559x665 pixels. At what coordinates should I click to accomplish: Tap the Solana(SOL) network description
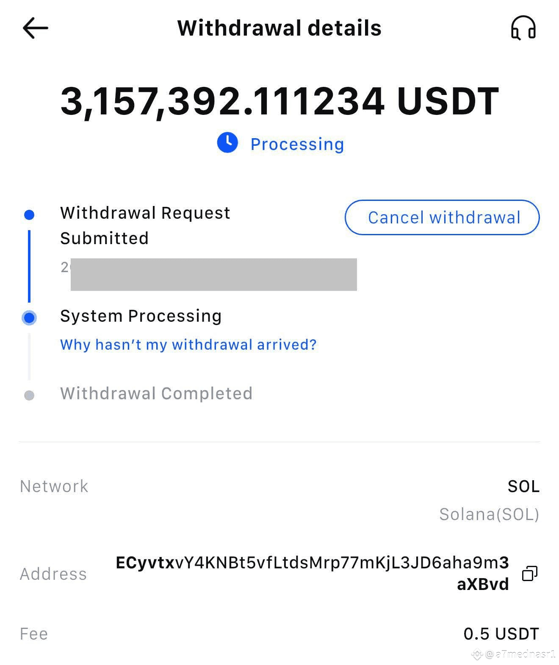[x=489, y=515]
